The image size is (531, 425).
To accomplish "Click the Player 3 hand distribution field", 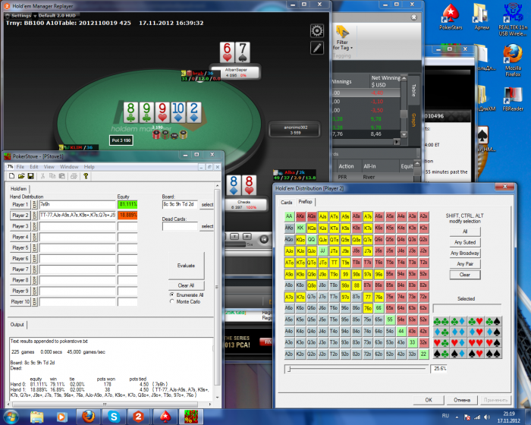I will pos(77,226).
